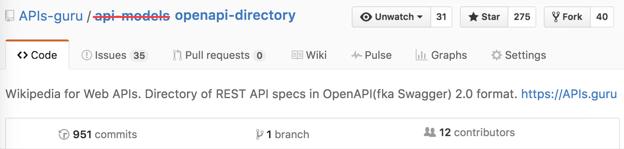Open the Settings tab

click(519, 55)
